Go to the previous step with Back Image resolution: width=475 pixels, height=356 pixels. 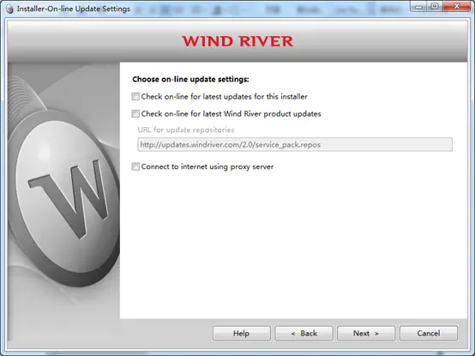click(x=304, y=334)
